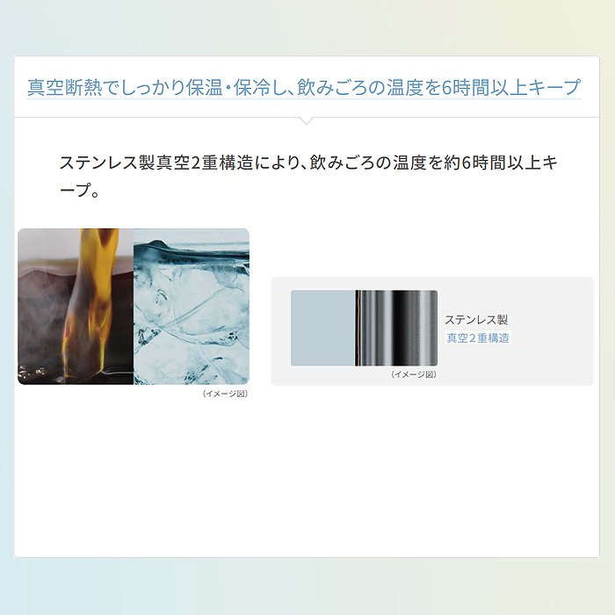615x615 pixels.
Task: Click the downward notch arrow under heading
Action: coord(307,120)
